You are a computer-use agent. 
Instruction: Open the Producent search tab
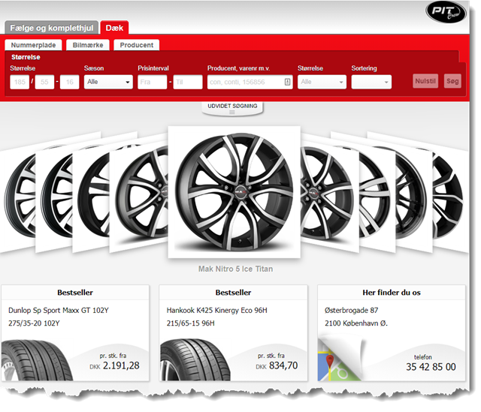pos(137,45)
